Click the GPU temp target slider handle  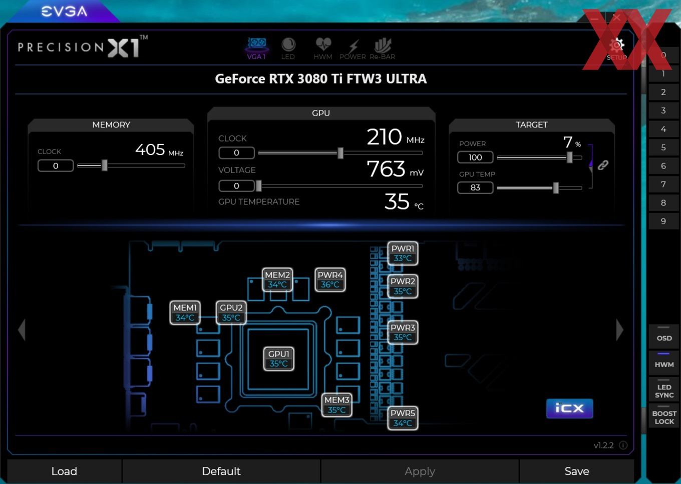click(x=556, y=187)
